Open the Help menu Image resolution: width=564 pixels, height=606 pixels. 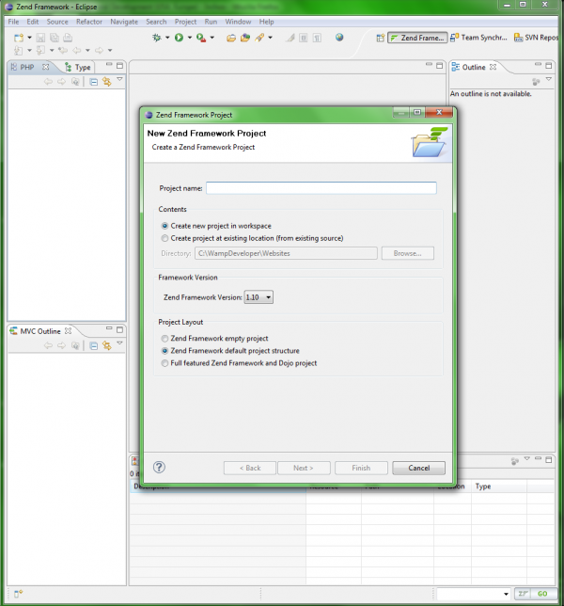pyautogui.click(x=266, y=22)
